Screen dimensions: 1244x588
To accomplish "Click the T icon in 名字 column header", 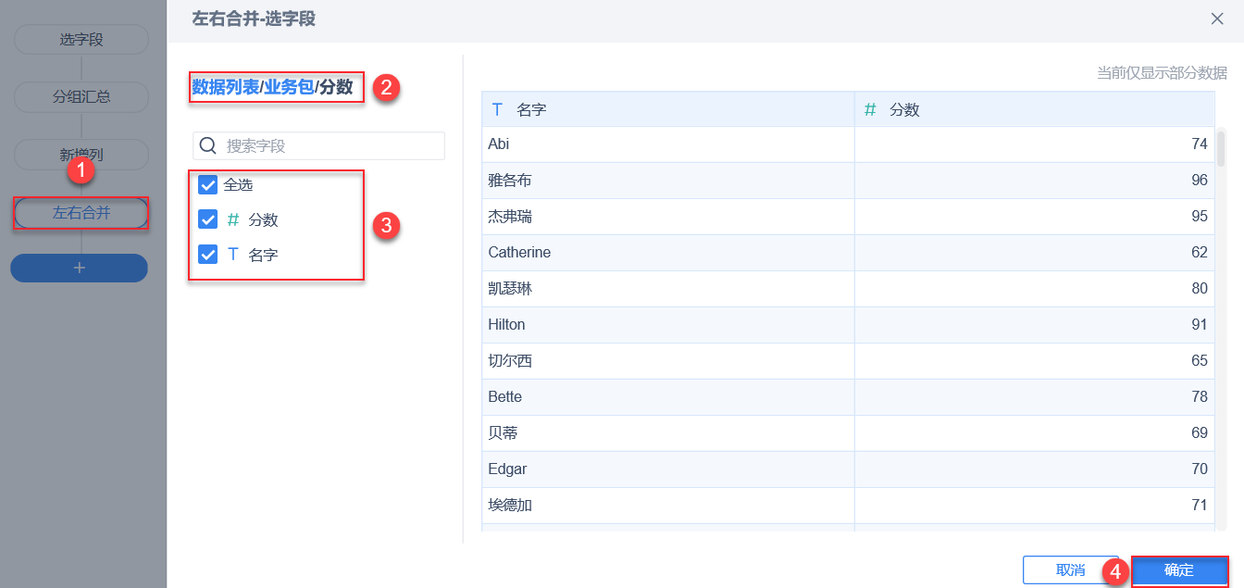I will tap(497, 109).
